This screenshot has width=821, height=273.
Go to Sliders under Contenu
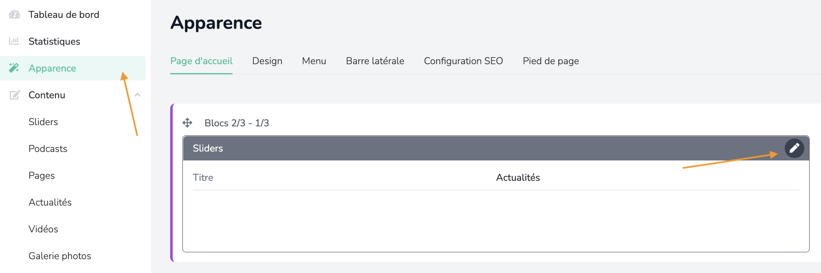[x=43, y=122]
